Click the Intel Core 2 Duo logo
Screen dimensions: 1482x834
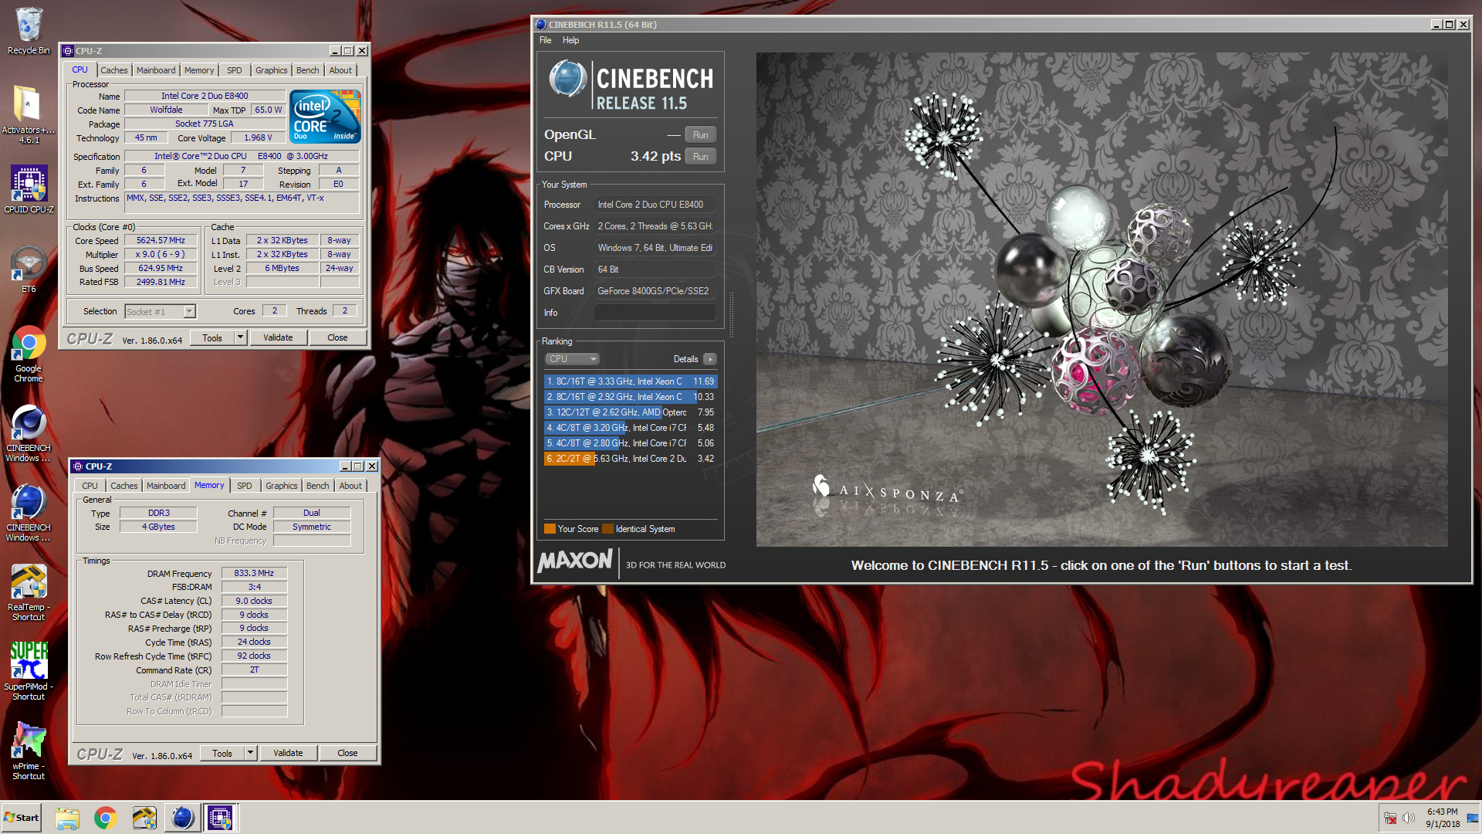point(325,117)
